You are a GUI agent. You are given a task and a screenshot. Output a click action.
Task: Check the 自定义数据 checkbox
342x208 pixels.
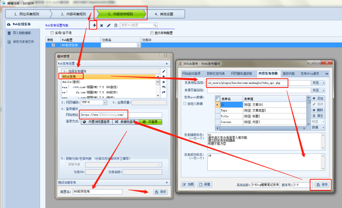(x=185, y=104)
